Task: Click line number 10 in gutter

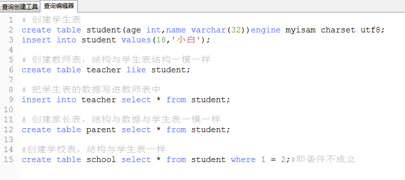Action: (x=8, y=110)
